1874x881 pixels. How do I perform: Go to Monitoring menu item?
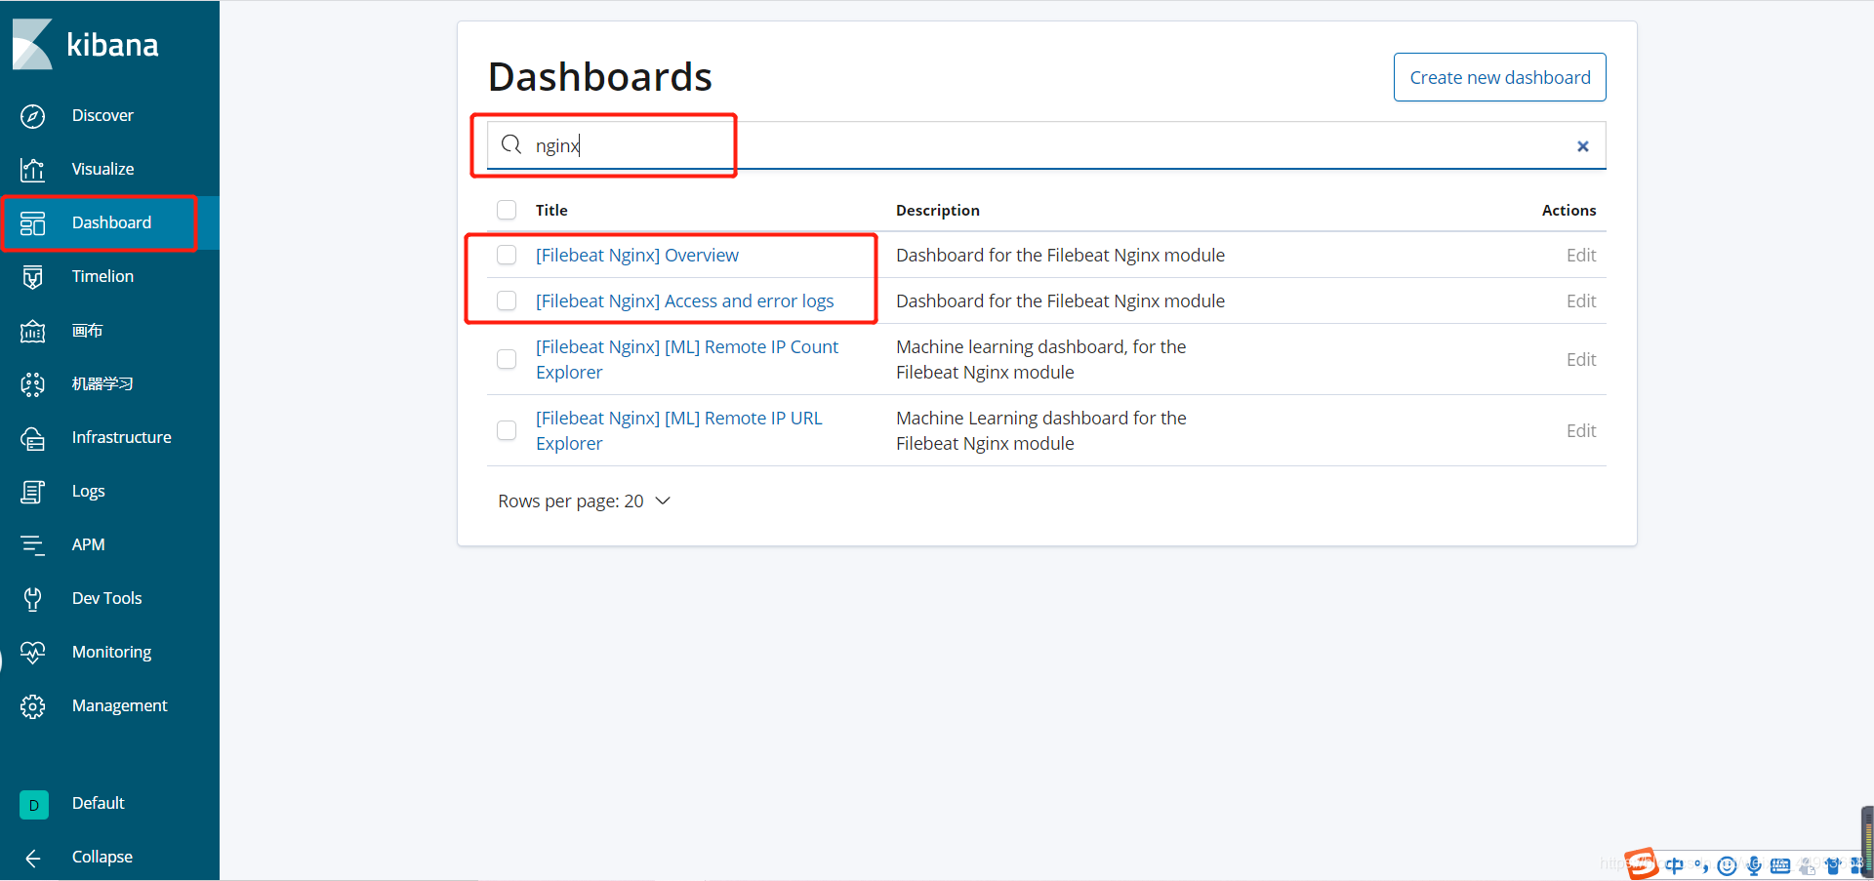coord(111,652)
